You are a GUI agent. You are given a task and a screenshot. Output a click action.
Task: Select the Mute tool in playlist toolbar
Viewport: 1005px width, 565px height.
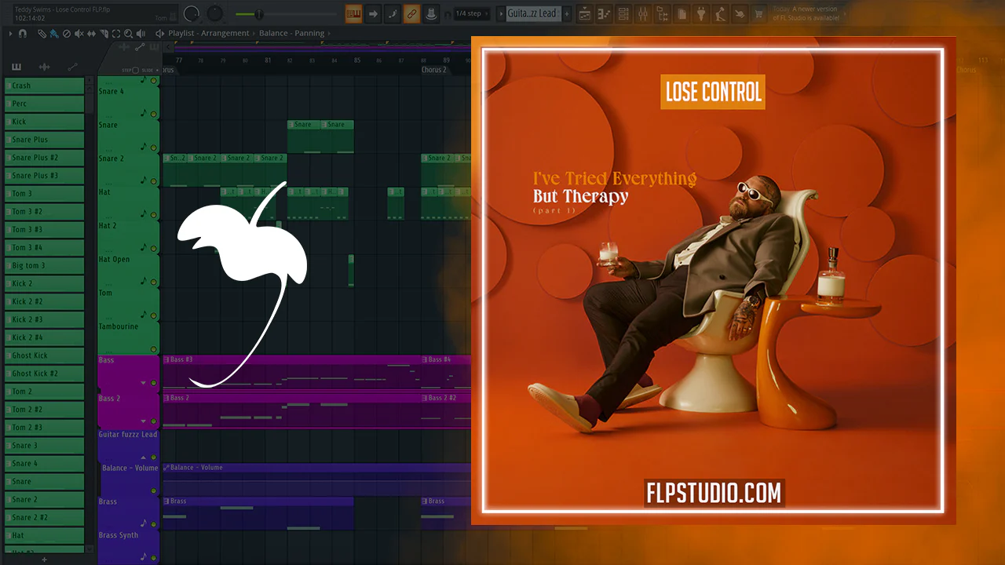click(x=79, y=34)
